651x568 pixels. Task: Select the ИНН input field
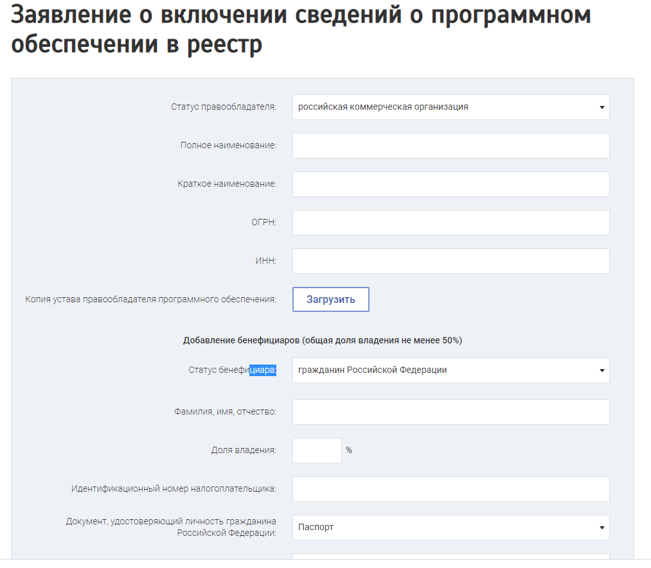[x=450, y=261]
